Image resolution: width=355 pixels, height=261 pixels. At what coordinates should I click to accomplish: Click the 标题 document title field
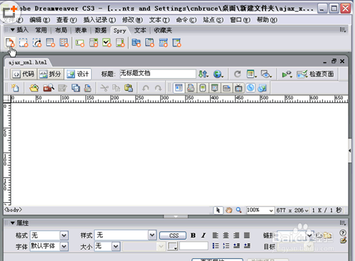tap(158, 74)
